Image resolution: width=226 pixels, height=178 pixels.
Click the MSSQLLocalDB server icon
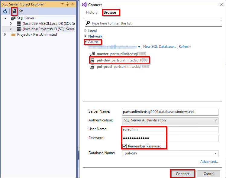click(19, 24)
